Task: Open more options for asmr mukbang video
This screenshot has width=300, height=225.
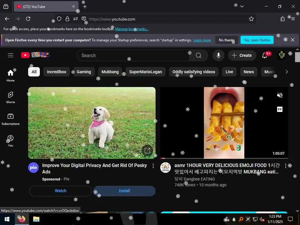Action: [x=285, y=166]
